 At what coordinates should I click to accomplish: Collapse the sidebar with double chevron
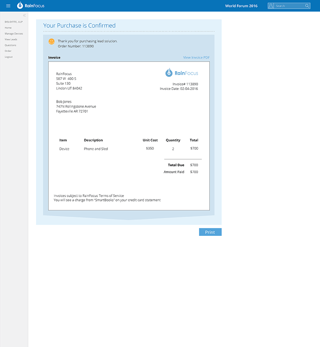[24, 15]
